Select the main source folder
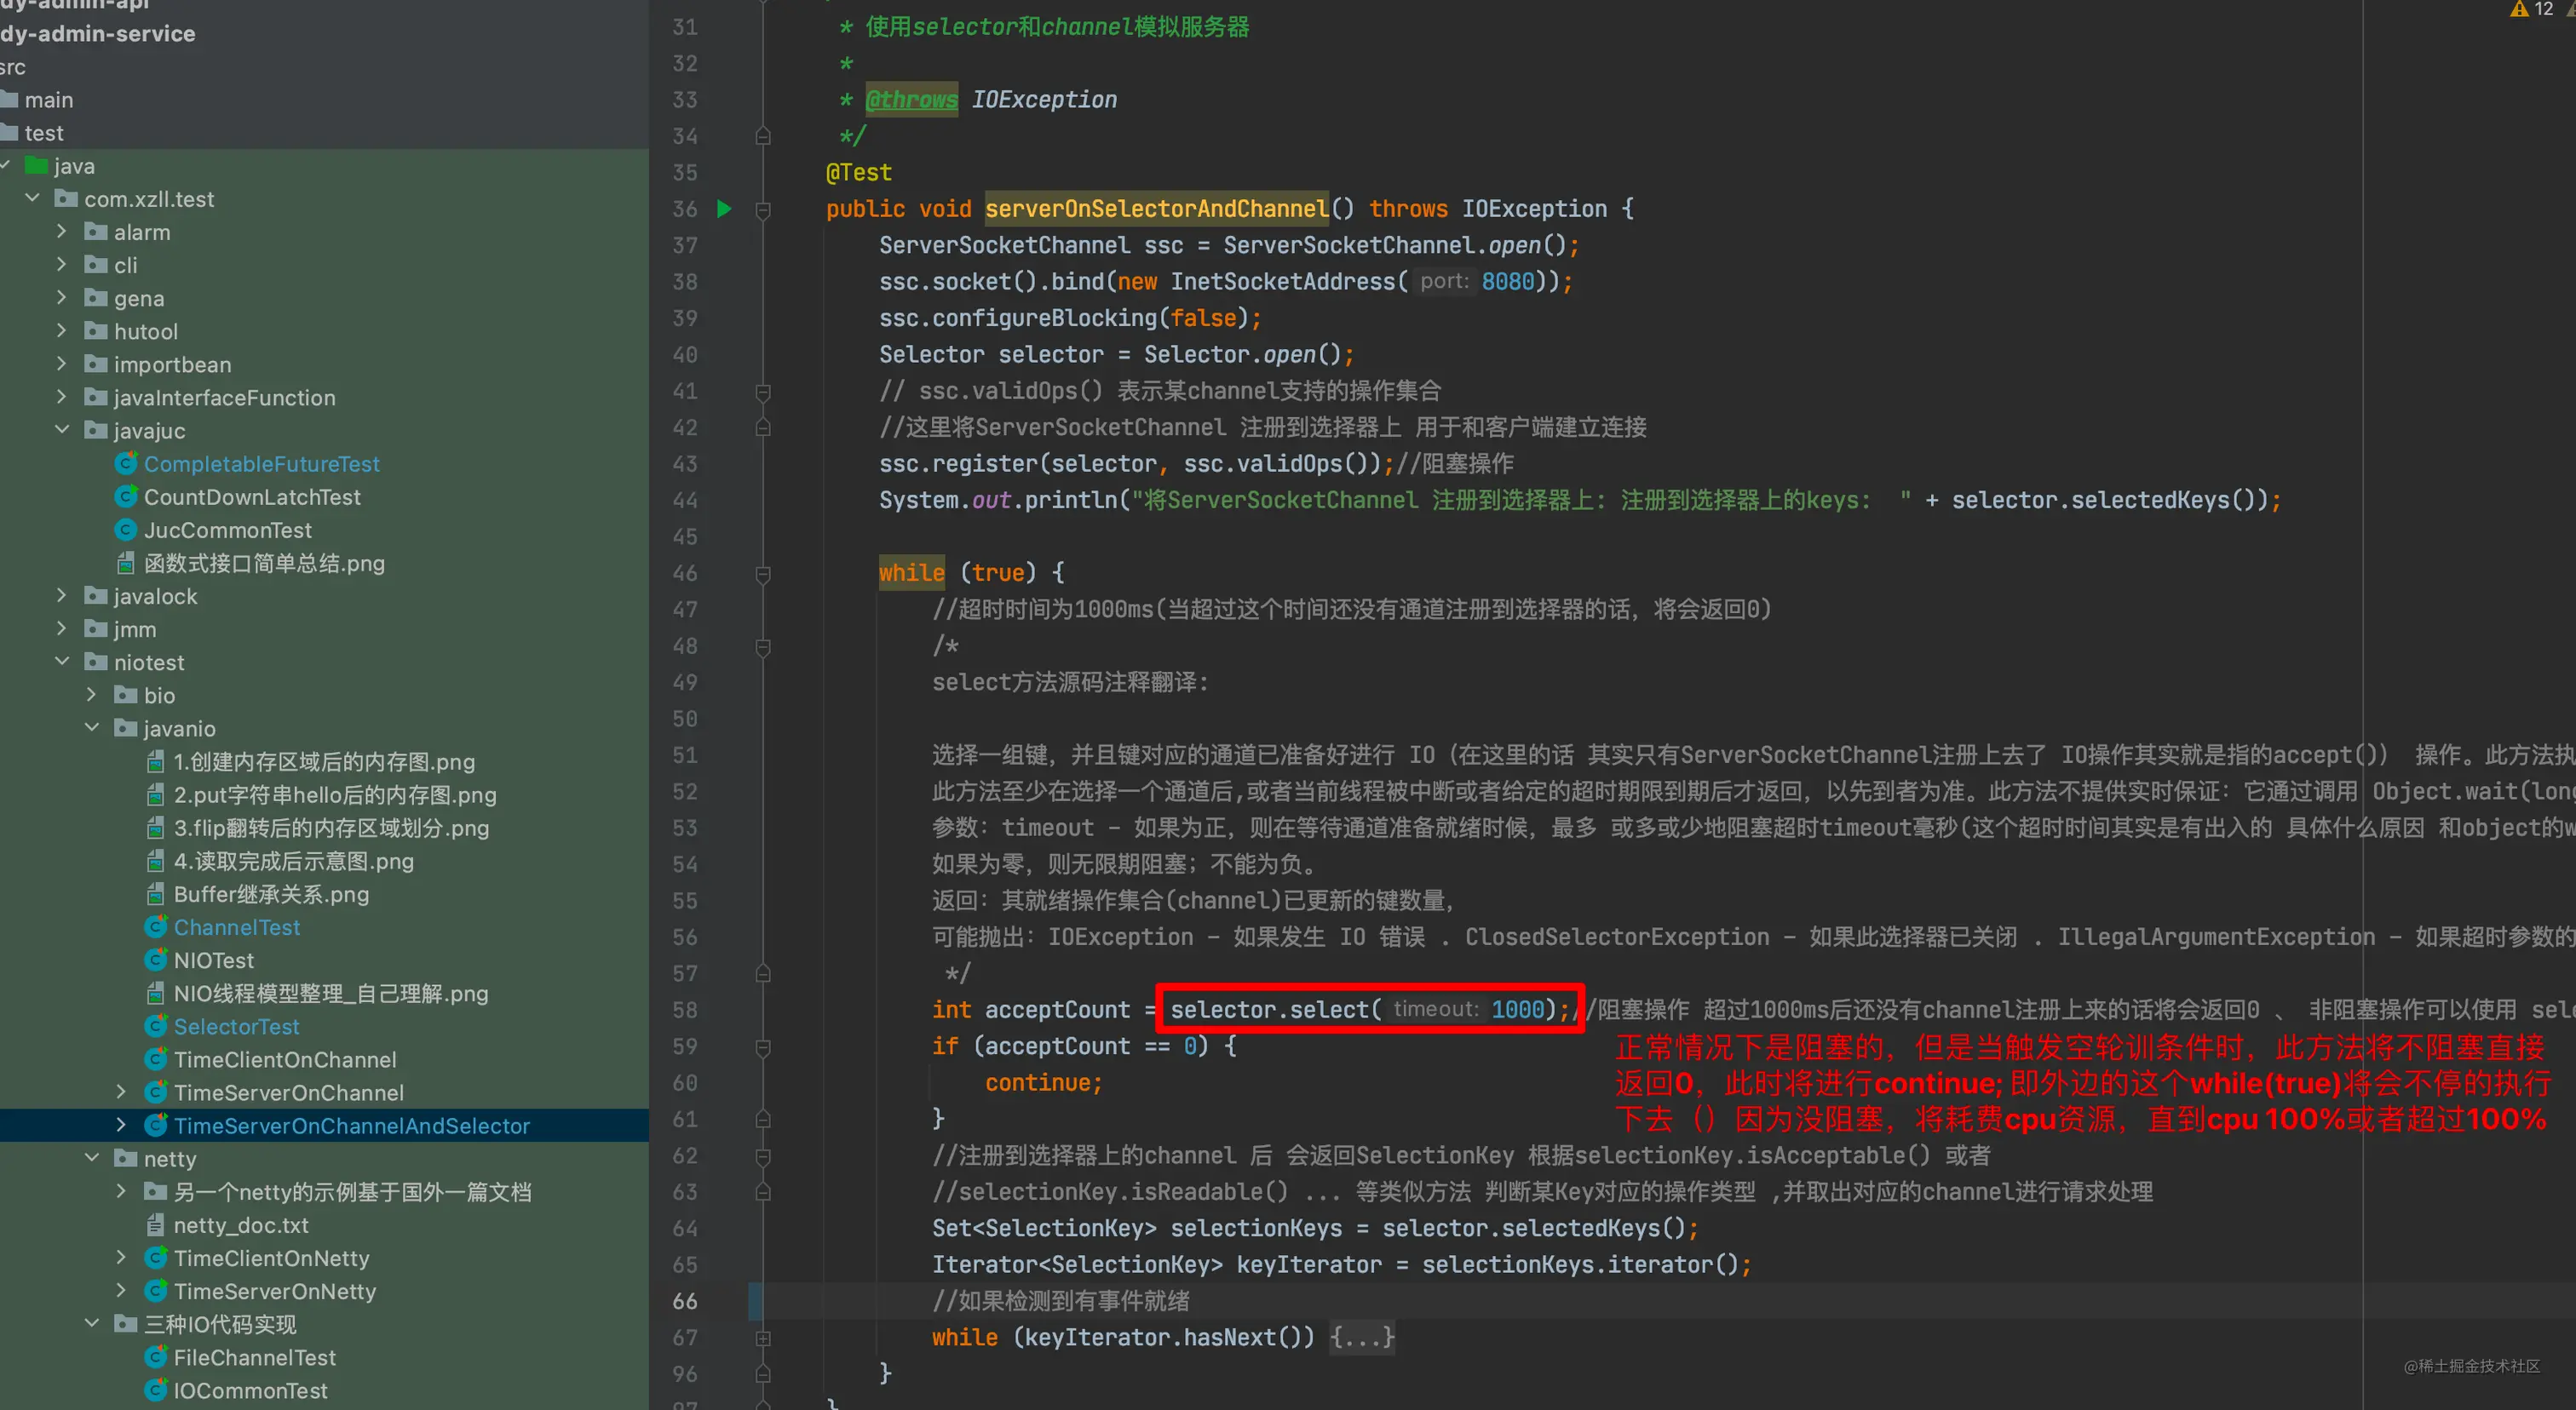The height and width of the screenshot is (1410, 2576). (48, 99)
